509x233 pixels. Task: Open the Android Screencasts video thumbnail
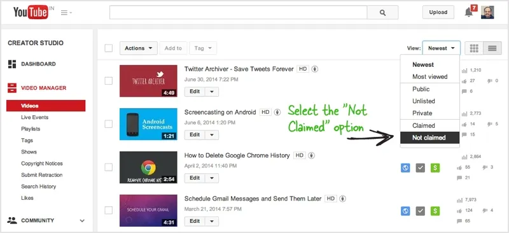148,124
